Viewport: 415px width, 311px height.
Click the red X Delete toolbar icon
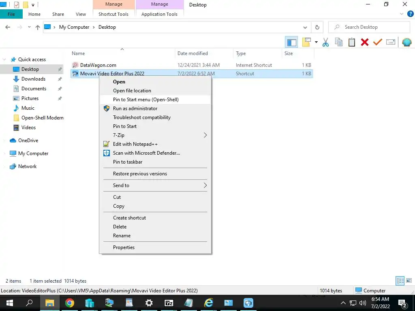(364, 42)
